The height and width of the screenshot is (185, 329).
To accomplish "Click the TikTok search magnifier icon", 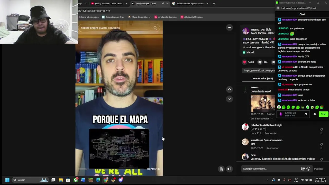I will point(155,28).
